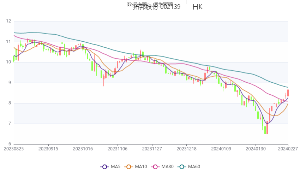
Task: Click the 20230825 date on the x-axis
Action: point(14,149)
